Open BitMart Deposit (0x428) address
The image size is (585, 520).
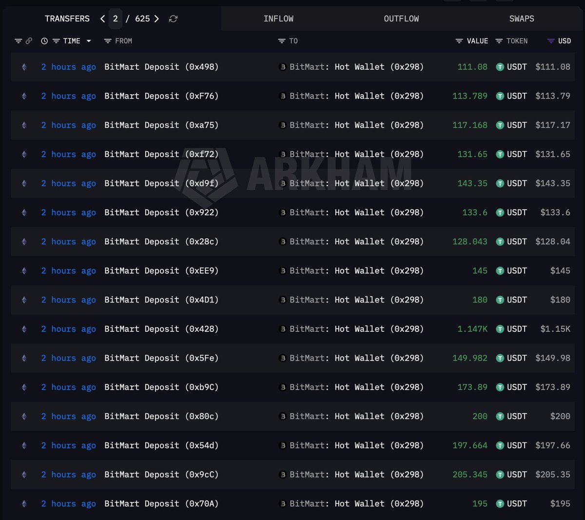tap(161, 329)
